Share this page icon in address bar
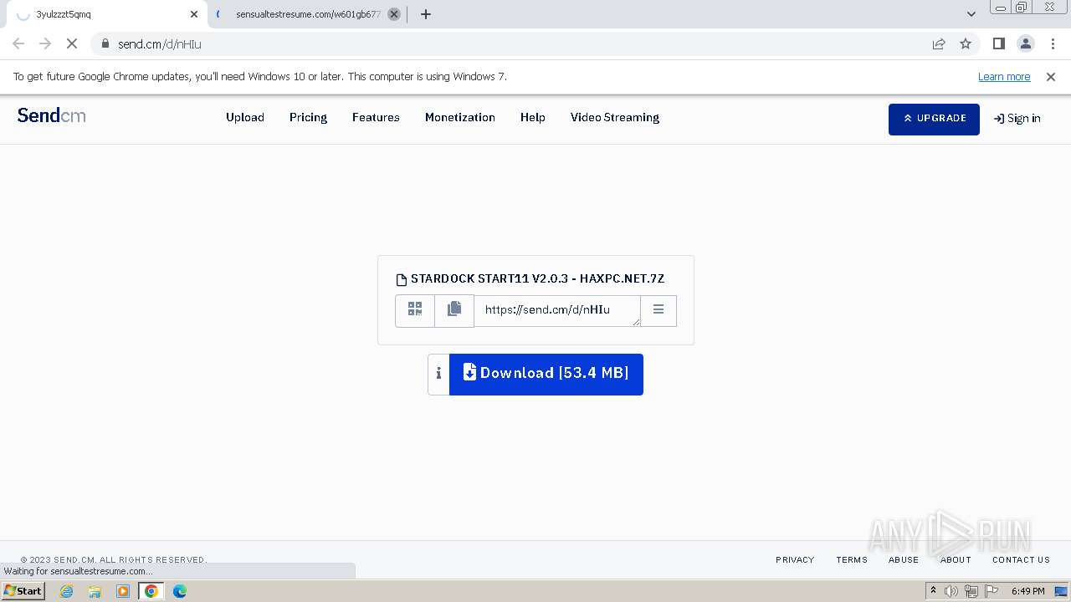1071x602 pixels. point(939,43)
